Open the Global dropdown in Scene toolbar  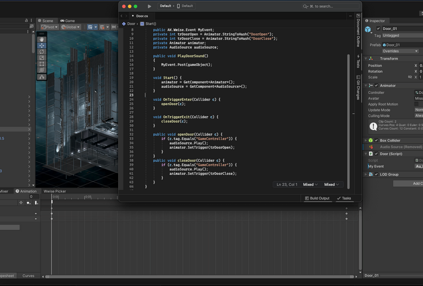[x=70, y=27]
